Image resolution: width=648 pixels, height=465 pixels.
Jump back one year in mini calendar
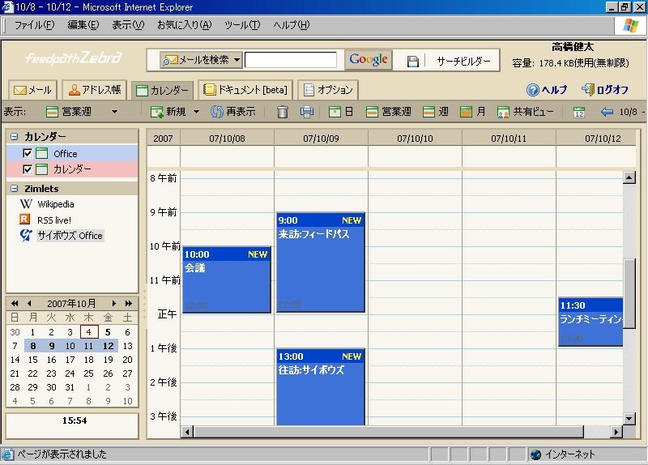click(x=15, y=304)
